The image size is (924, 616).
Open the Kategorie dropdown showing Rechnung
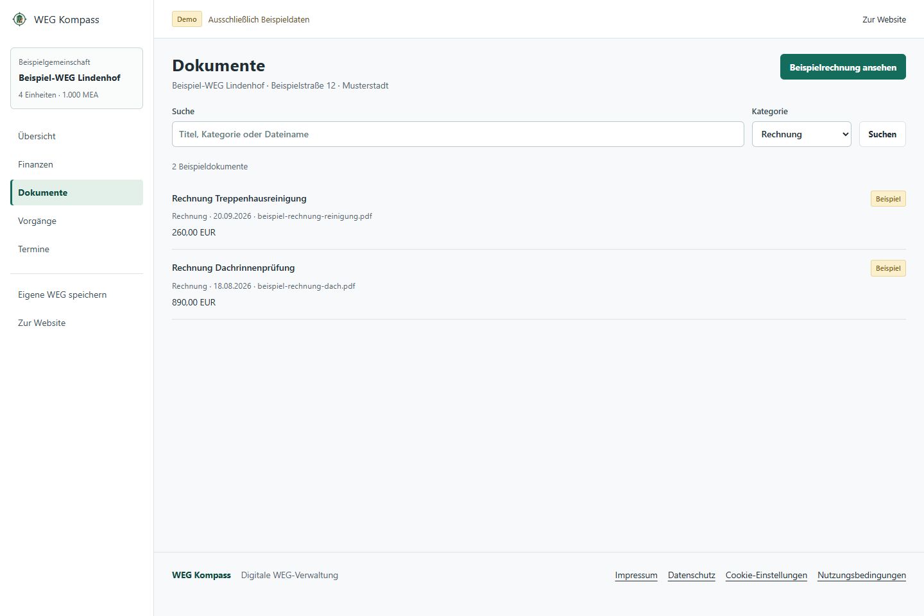point(801,134)
